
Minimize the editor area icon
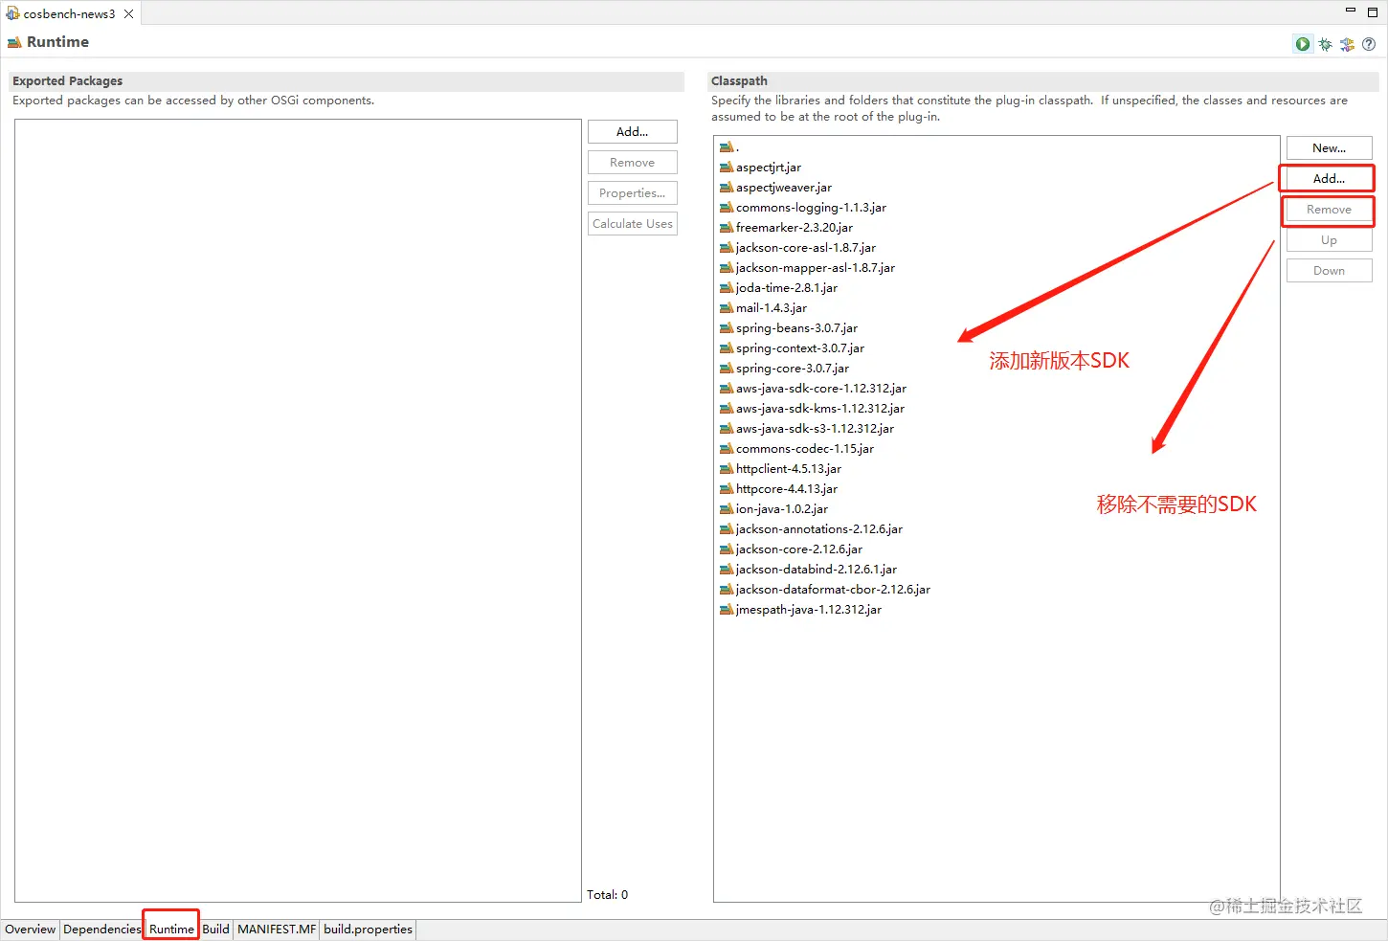tap(1351, 11)
